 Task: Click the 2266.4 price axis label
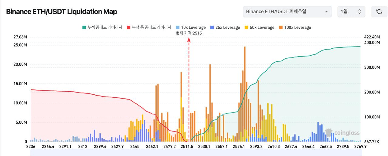(x=48, y=146)
